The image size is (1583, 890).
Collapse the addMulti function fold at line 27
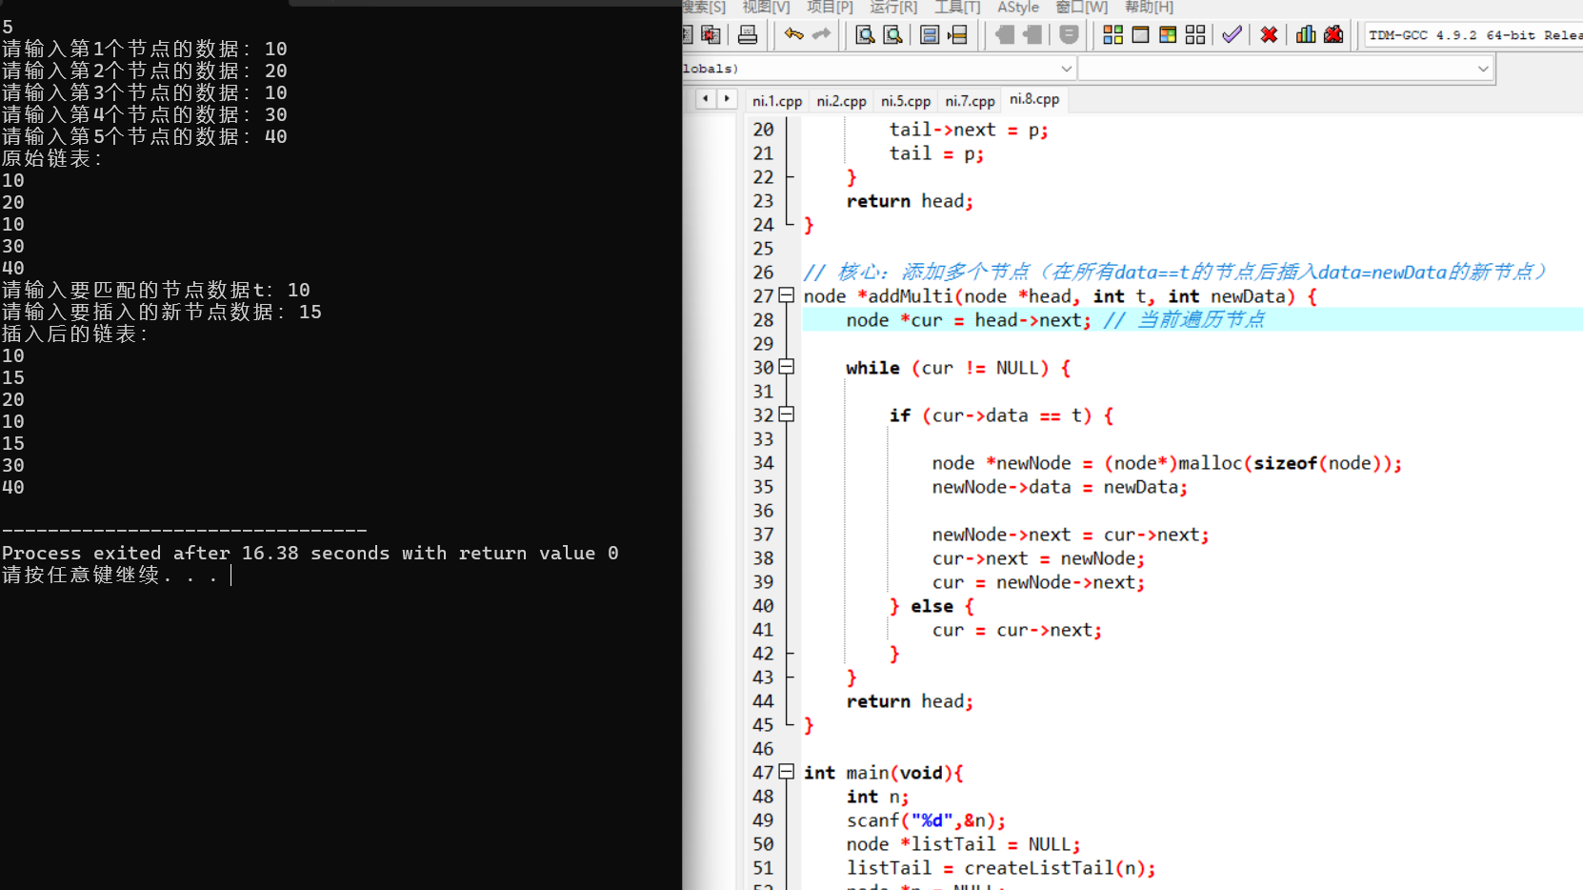(787, 296)
